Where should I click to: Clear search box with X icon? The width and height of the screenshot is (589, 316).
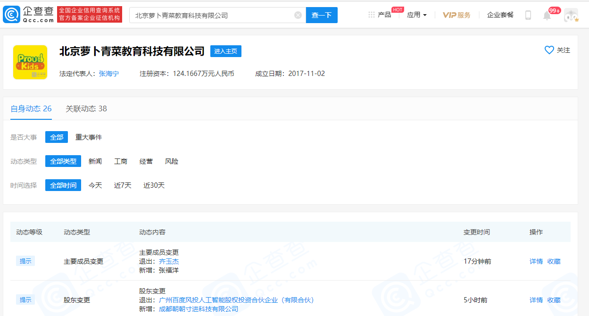pyautogui.click(x=298, y=15)
